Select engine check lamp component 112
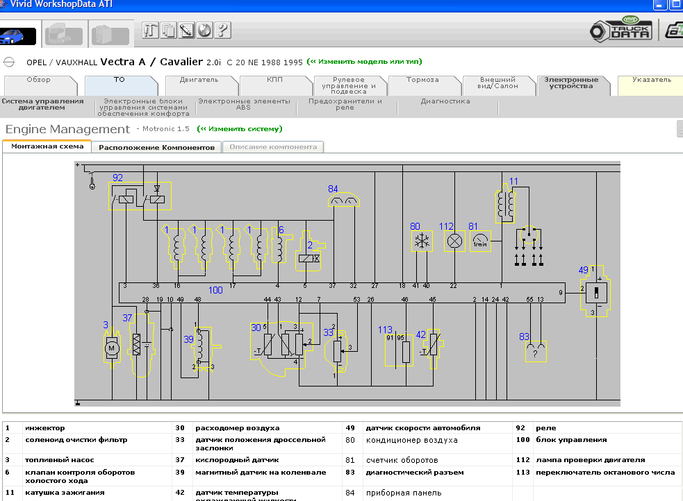The height and width of the screenshot is (501, 683). point(454,241)
